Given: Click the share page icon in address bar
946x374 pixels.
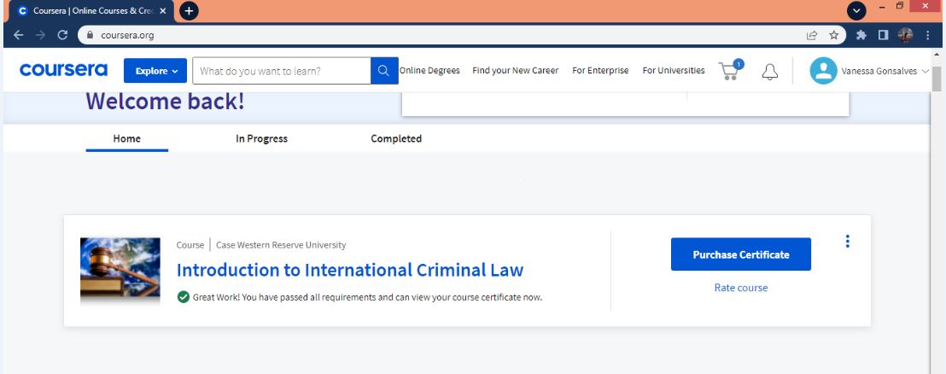Looking at the screenshot, I should point(812,35).
